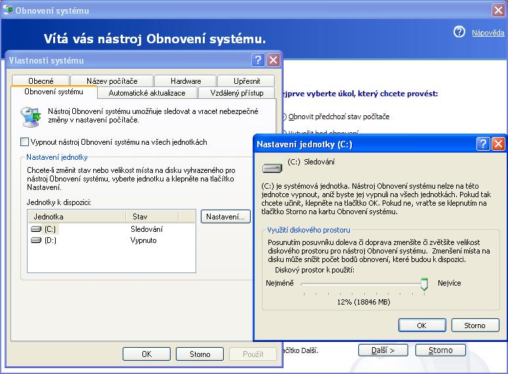Viewport: 508px width, 374px height.
Task: Click the Vypnuto status of drive D:
Action: point(143,240)
